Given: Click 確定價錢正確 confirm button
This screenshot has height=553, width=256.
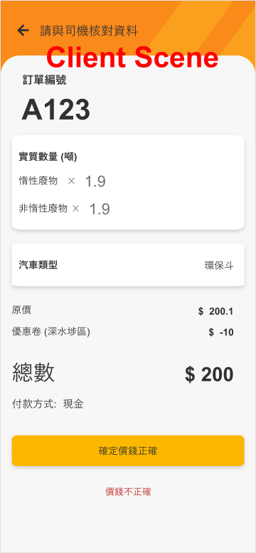Looking at the screenshot, I should pyautogui.click(x=128, y=451).
